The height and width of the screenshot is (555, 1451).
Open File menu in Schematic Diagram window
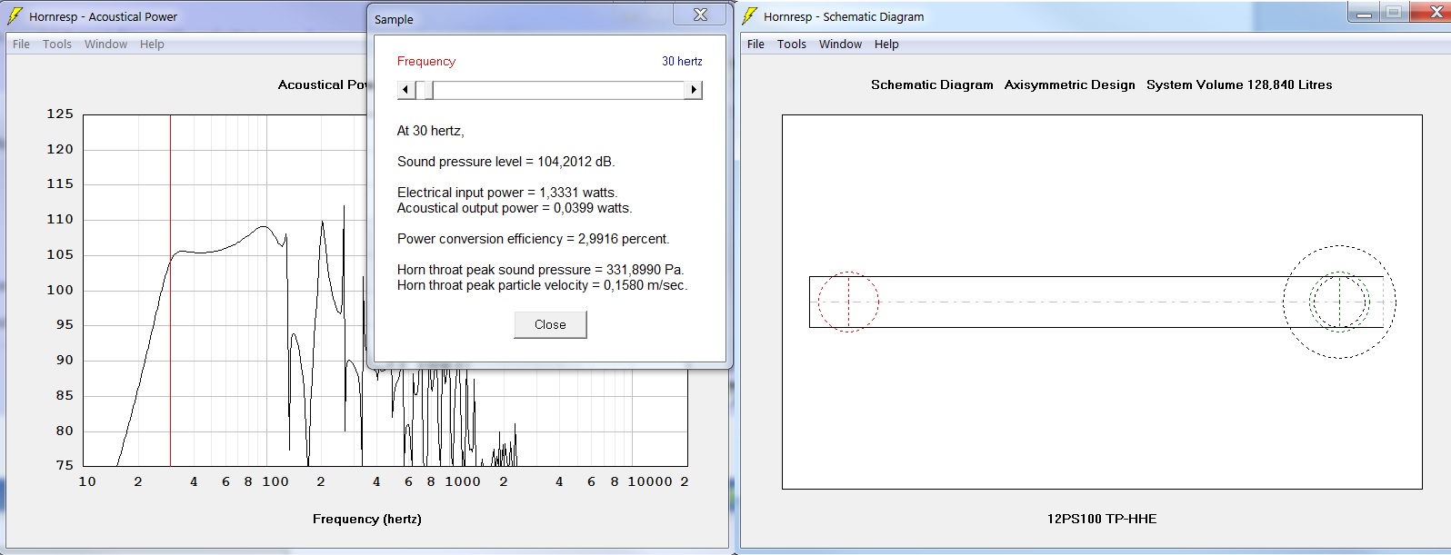[x=756, y=44]
